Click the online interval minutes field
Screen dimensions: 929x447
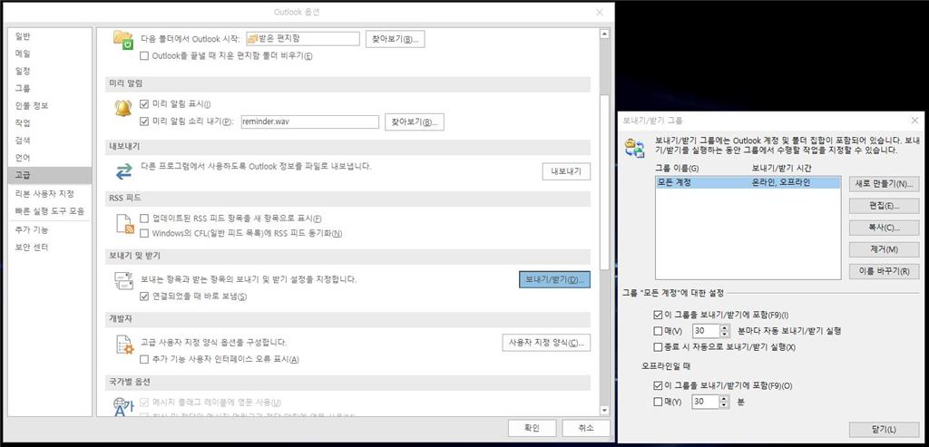706,330
